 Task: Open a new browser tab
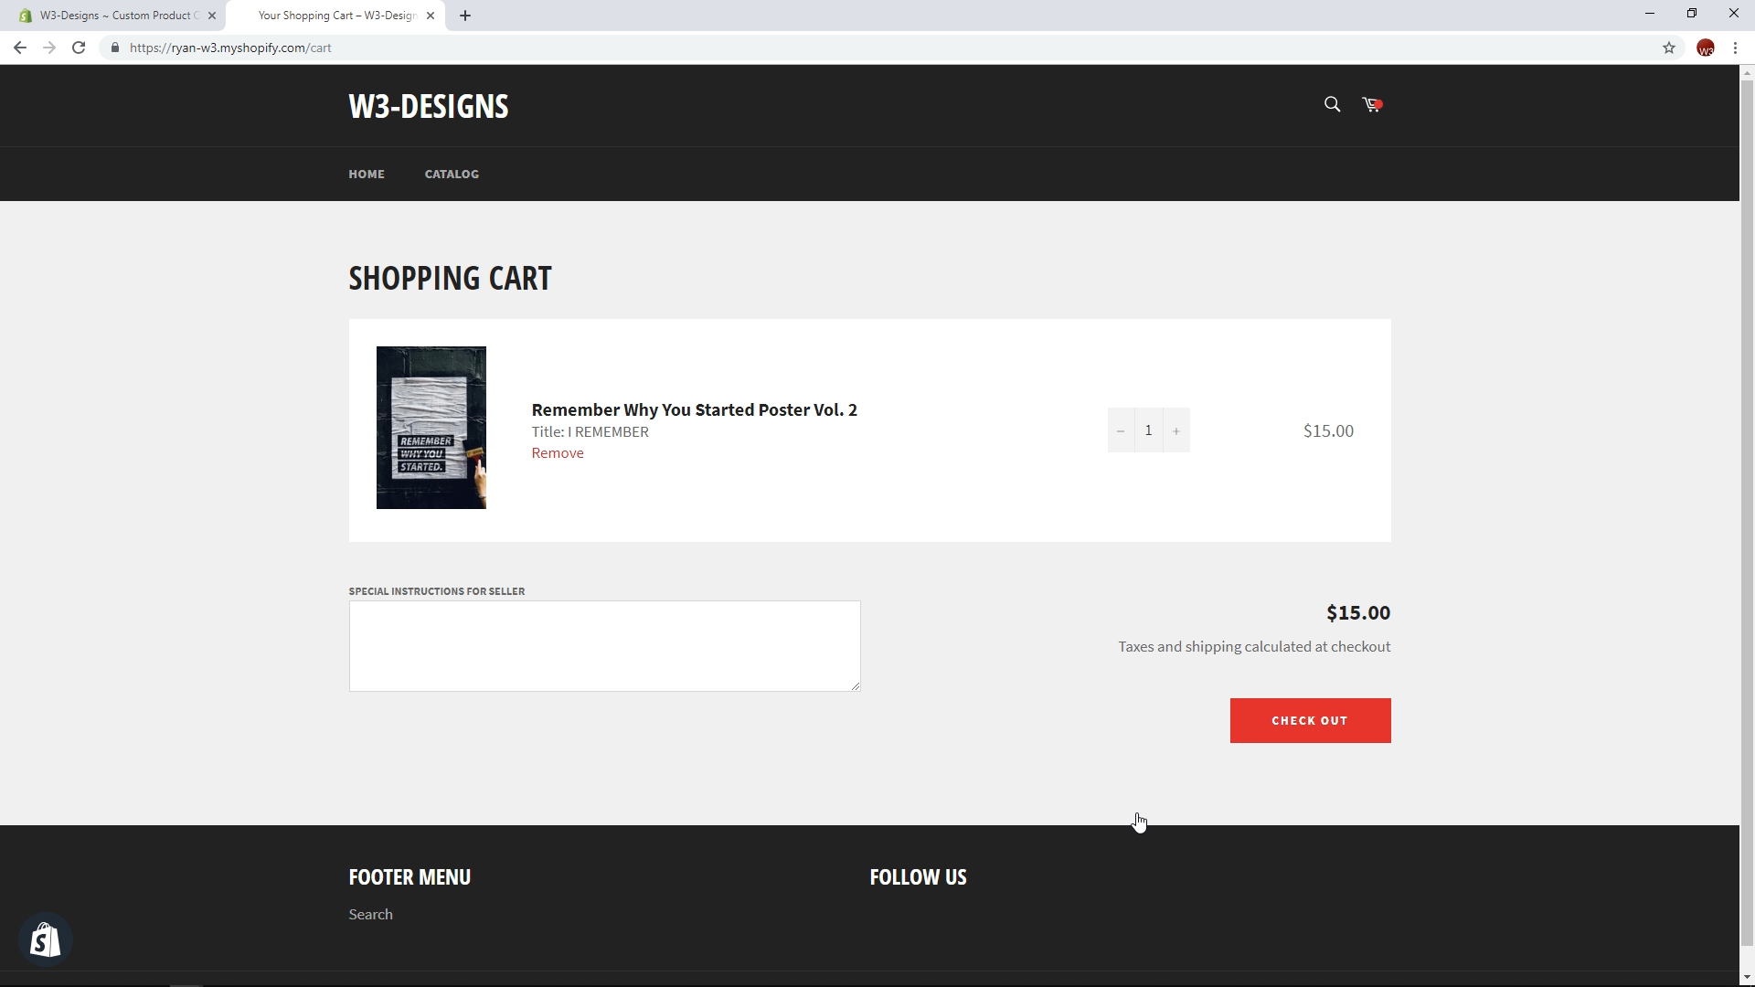(x=465, y=16)
